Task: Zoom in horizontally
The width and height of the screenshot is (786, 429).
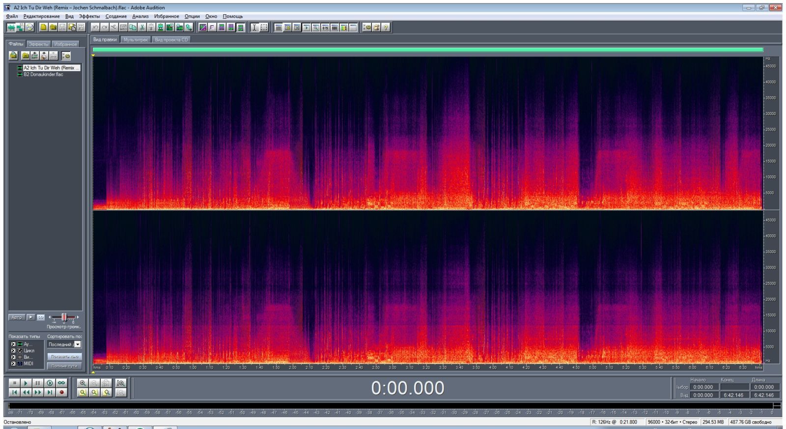Action: (83, 383)
